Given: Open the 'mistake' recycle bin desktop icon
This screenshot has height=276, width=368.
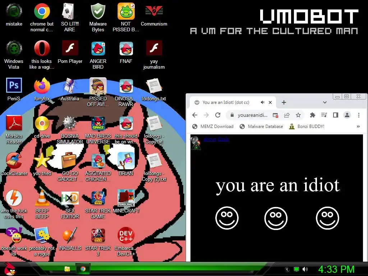Looking at the screenshot, I should (14, 11).
